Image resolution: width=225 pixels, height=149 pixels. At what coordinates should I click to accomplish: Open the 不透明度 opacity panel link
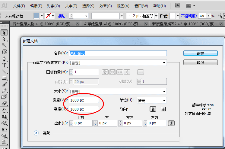[189, 16]
